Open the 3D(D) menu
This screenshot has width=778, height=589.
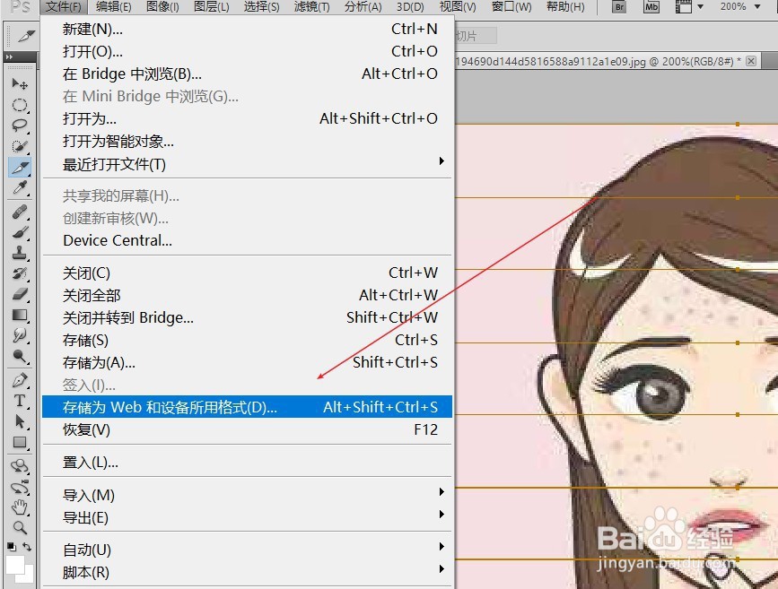coord(410,7)
